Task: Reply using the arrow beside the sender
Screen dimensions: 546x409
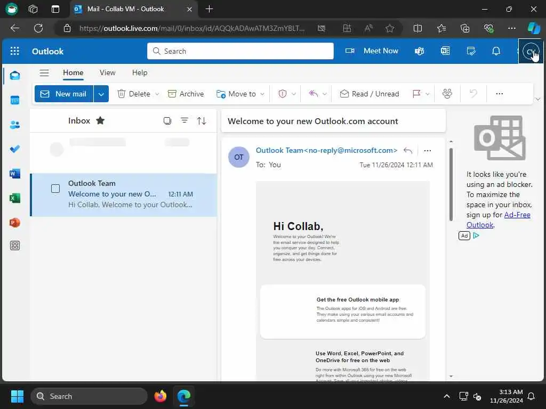Action: click(408, 151)
